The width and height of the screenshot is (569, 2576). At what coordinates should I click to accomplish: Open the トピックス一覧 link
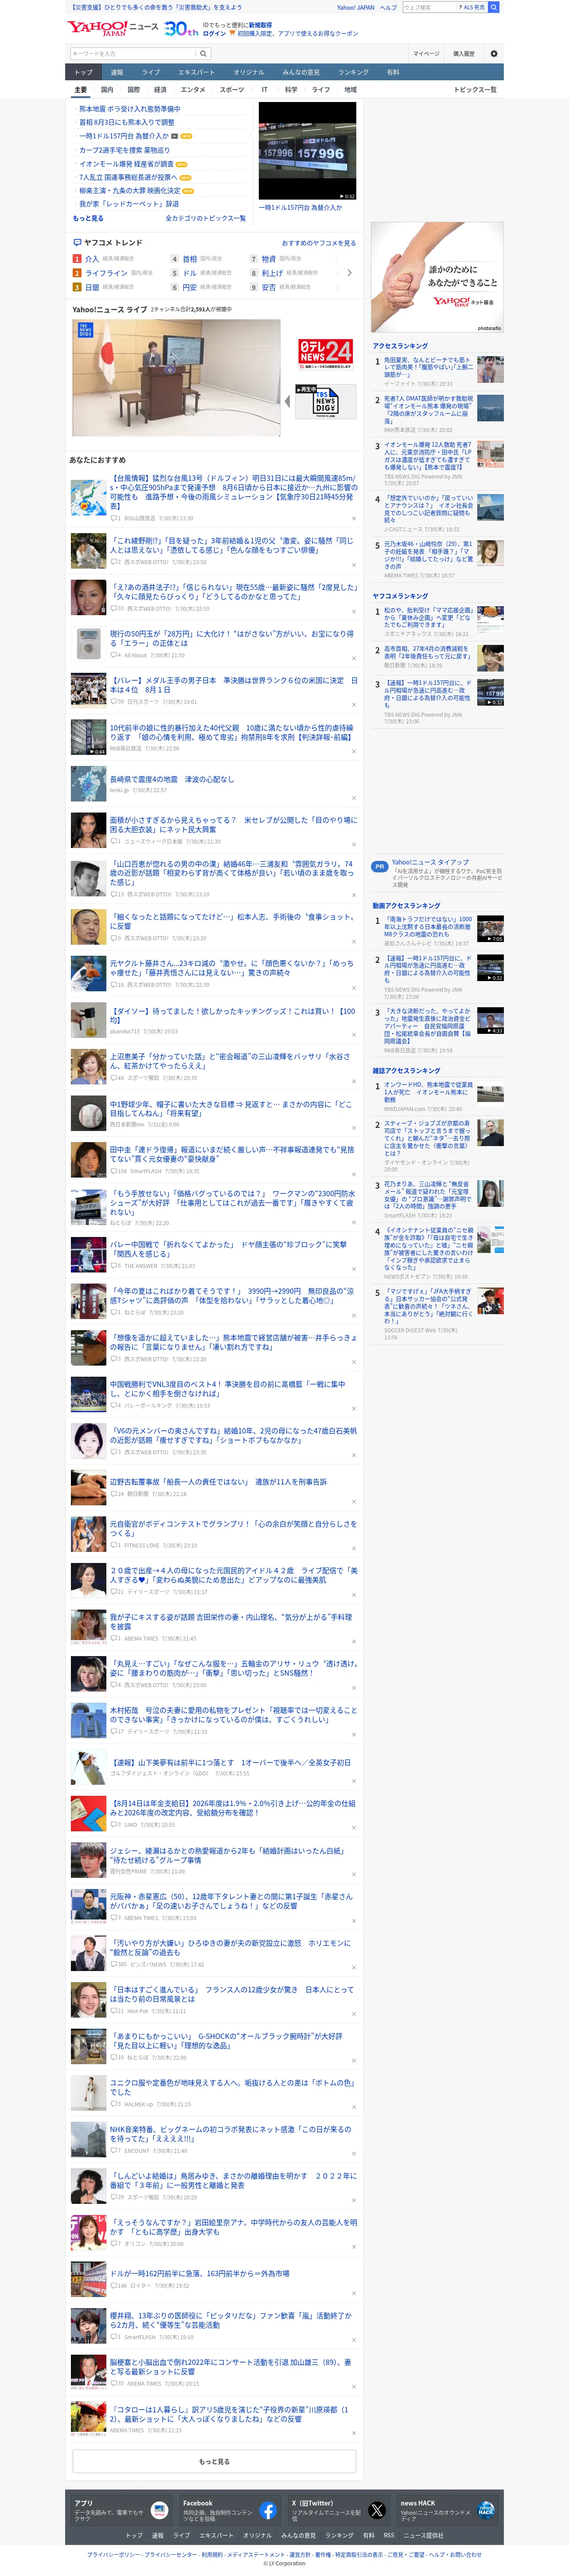pyautogui.click(x=475, y=90)
